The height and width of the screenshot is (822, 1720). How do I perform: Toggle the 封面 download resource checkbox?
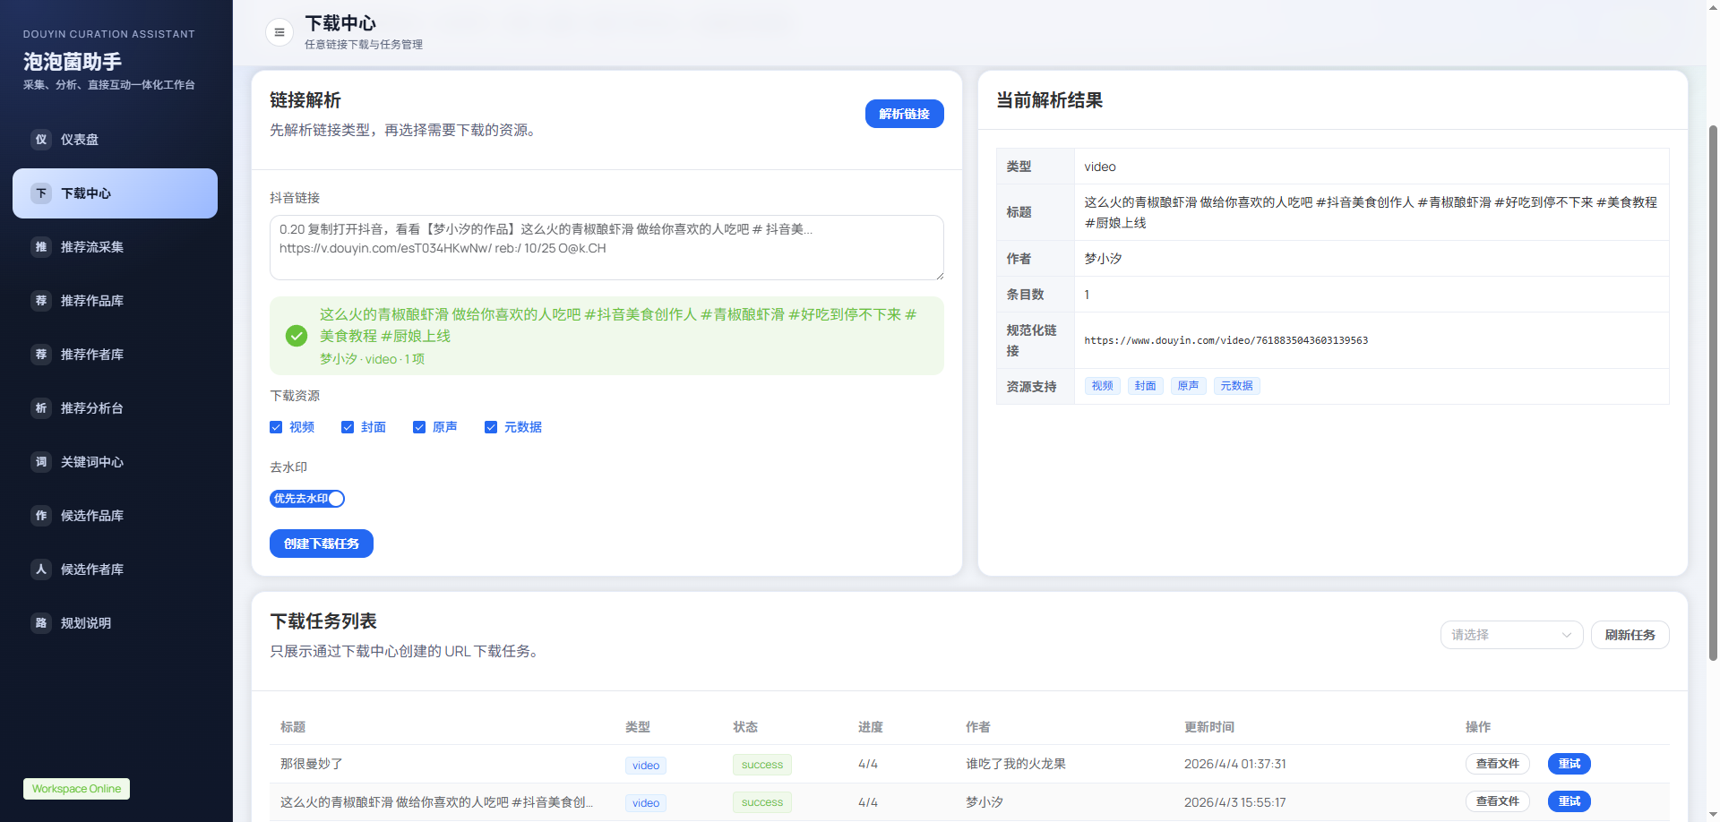pos(348,427)
